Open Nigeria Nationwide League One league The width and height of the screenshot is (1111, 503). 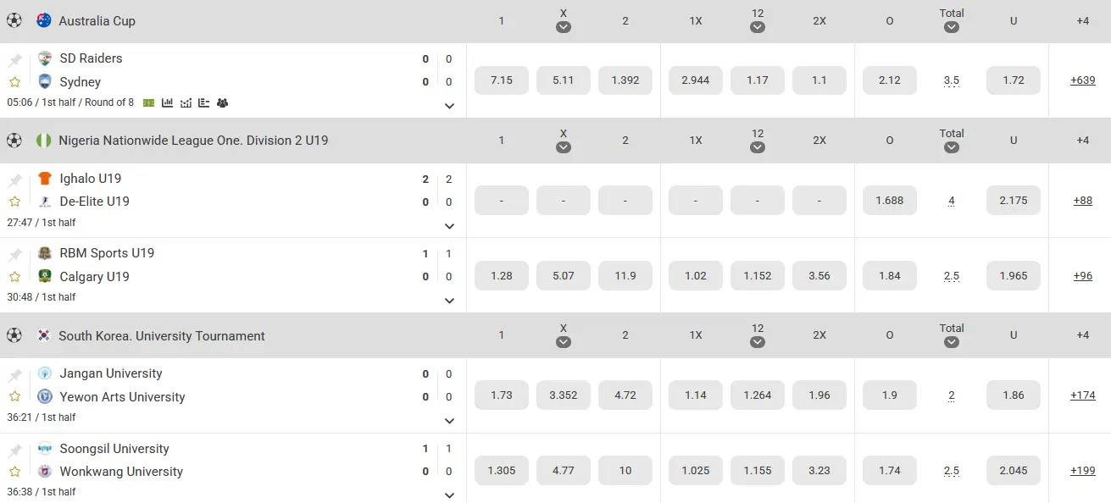coord(193,141)
